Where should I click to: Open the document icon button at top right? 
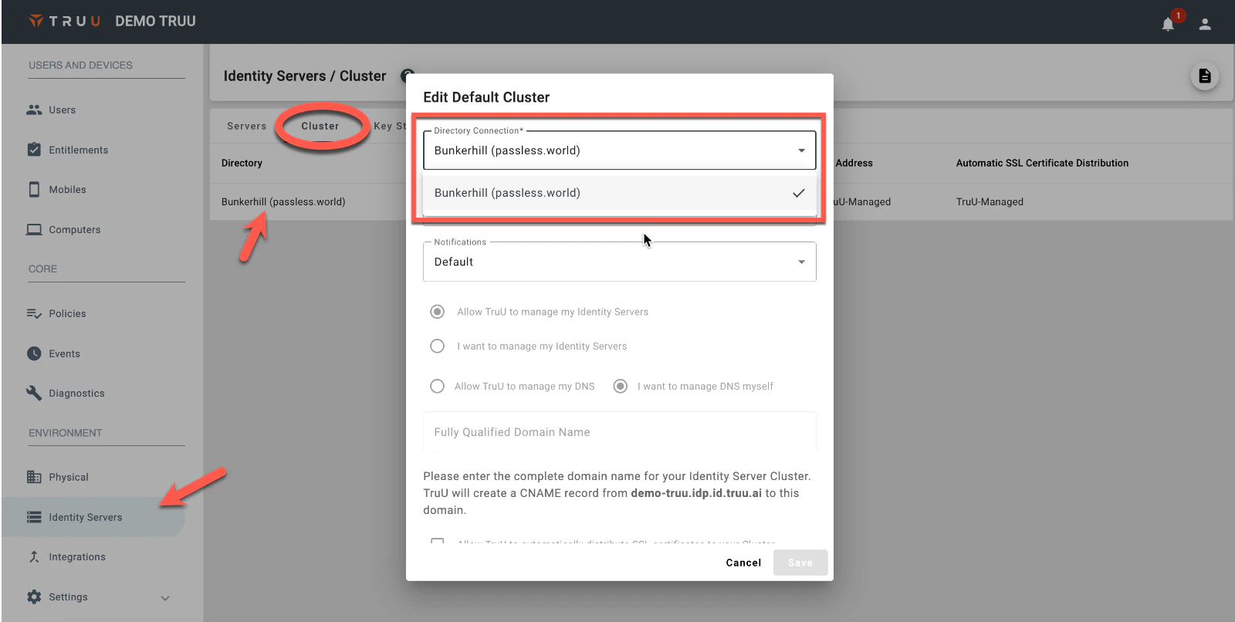1204,76
